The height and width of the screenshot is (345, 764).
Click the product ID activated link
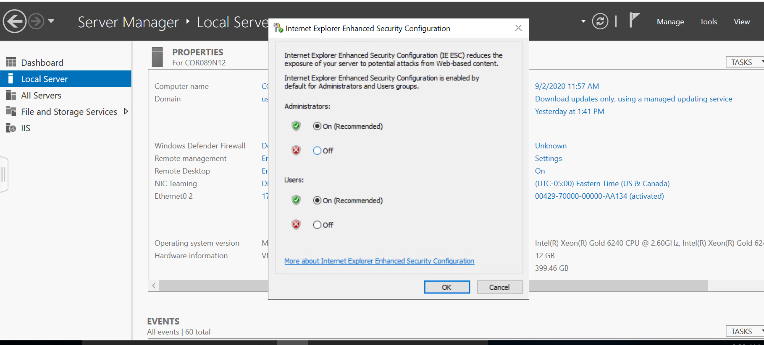click(599, 196)
